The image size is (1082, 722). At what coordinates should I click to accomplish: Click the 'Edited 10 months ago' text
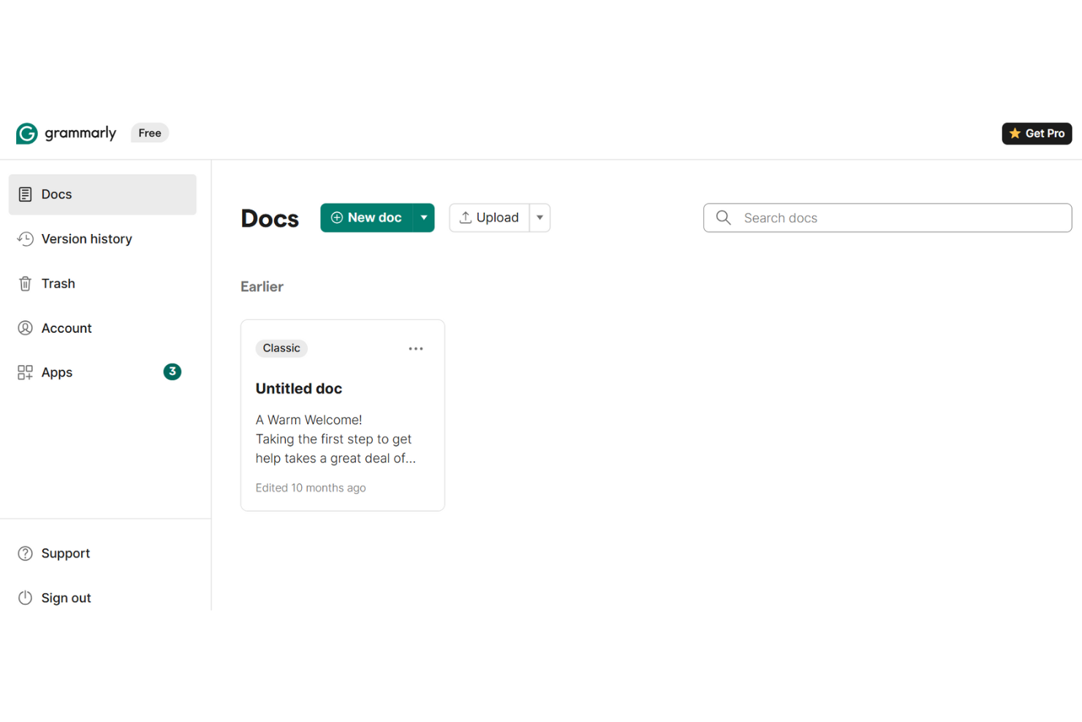tap(311, 488)
